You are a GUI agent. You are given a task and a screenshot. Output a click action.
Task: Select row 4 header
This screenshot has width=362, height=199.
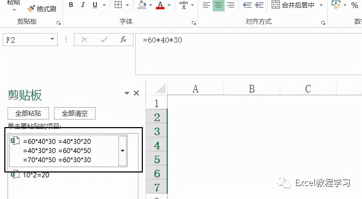tap(157, 144)
